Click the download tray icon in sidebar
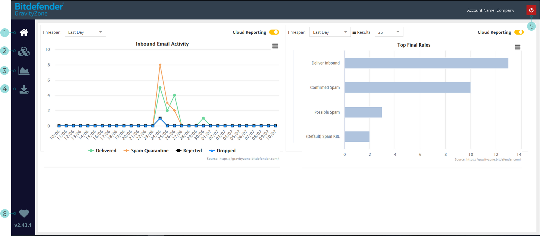The width and height of the screenshot is (540, 236). pyautogui.click(x=24, y=89)
